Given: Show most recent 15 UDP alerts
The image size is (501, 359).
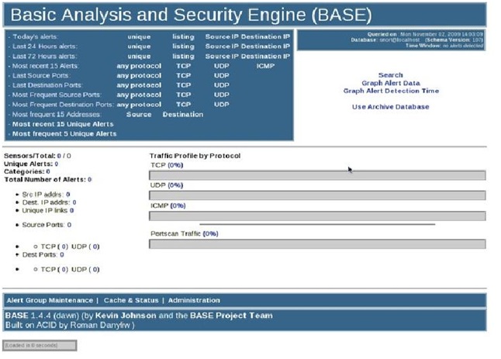Looking at the screenshot, I should (222, 66).
